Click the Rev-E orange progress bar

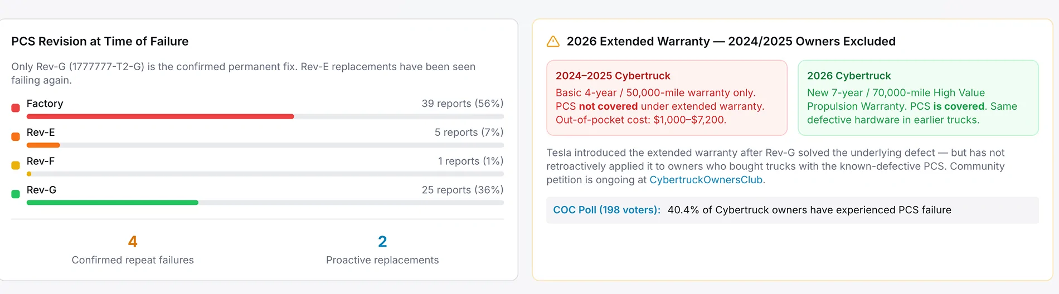43,145
